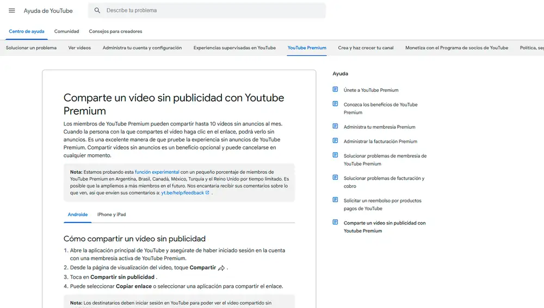
Task: Open the Únete a YouTube Premium article
Action: tap(371, 90)
